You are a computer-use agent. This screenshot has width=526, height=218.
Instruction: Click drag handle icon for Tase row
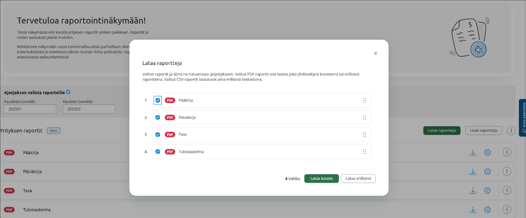364,134
